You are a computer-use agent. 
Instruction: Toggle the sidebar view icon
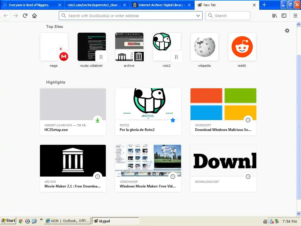pos(284,16)
